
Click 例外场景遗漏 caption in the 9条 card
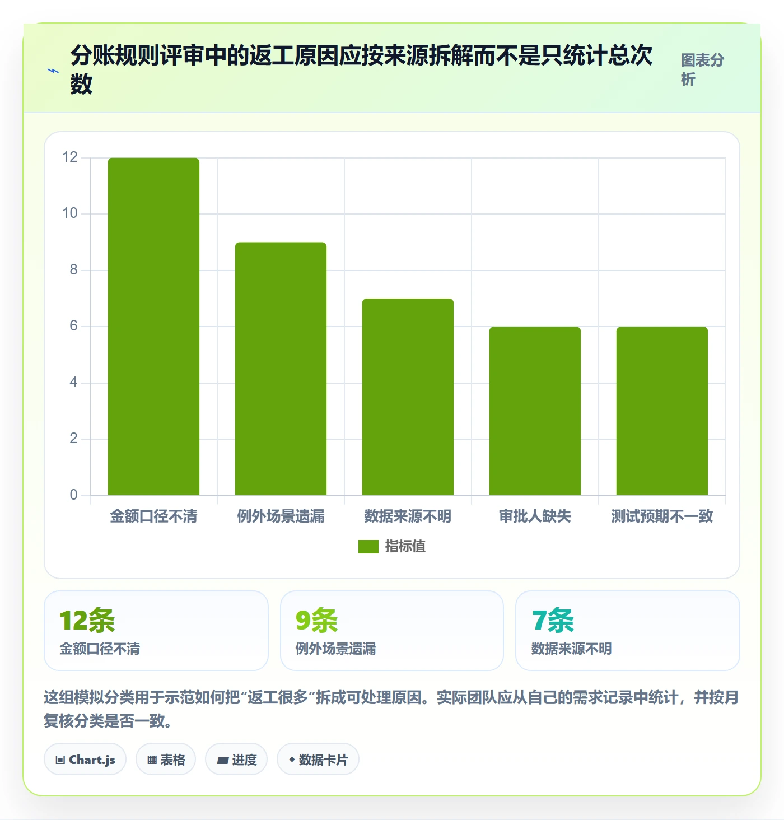(336, 649)
